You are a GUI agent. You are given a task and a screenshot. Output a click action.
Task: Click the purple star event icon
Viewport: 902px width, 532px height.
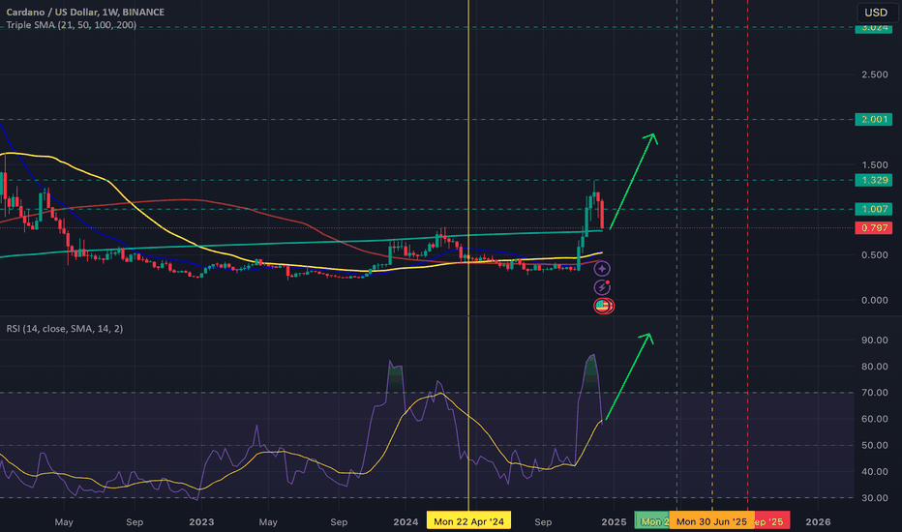coord(602,269)
